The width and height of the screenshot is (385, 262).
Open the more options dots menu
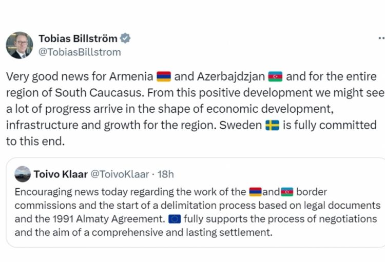click(381, 38)
